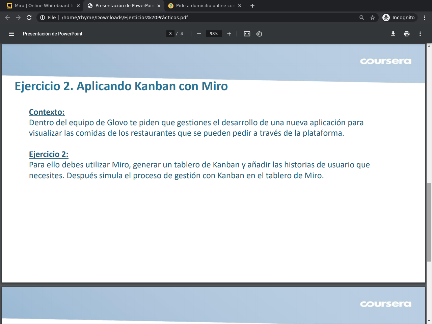Download the PDF file

tap(393, 34)
